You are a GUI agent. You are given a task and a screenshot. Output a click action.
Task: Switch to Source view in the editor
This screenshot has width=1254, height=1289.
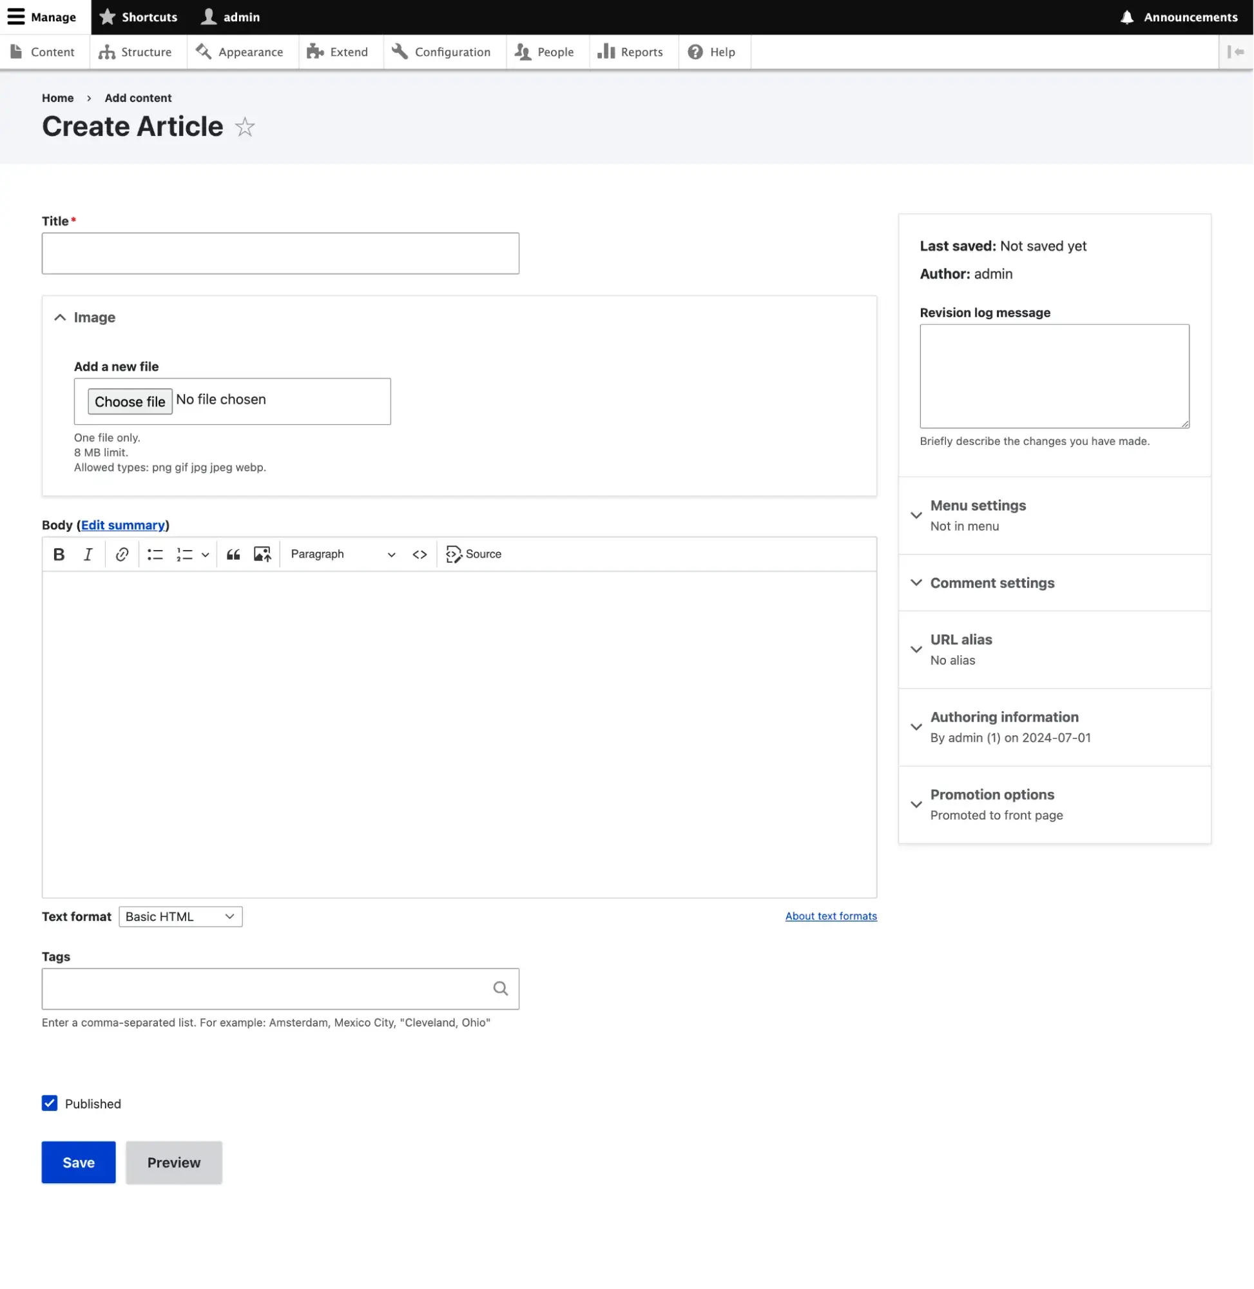473,554
